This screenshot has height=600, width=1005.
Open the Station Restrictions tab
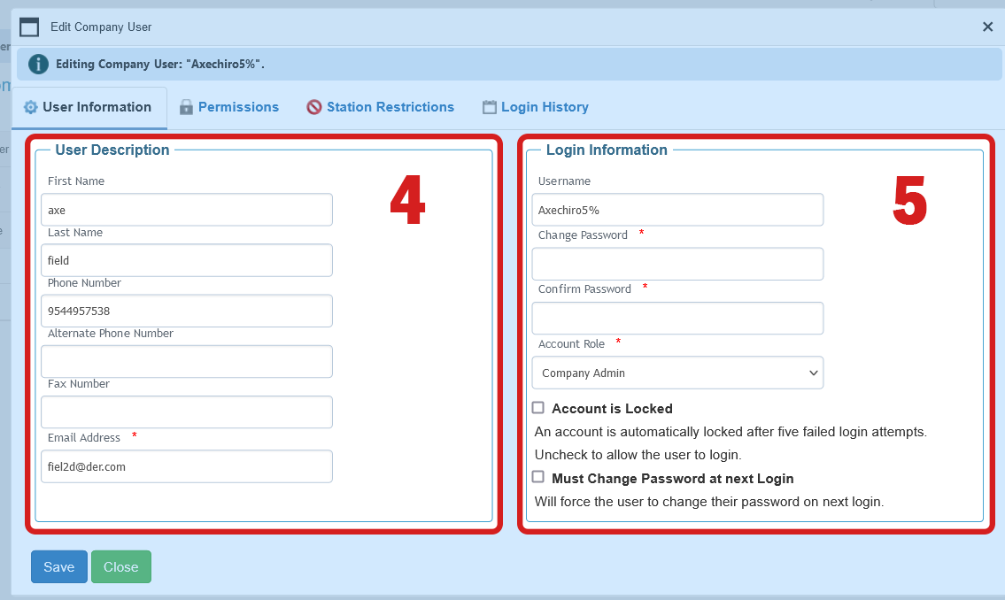click(390, 106)
